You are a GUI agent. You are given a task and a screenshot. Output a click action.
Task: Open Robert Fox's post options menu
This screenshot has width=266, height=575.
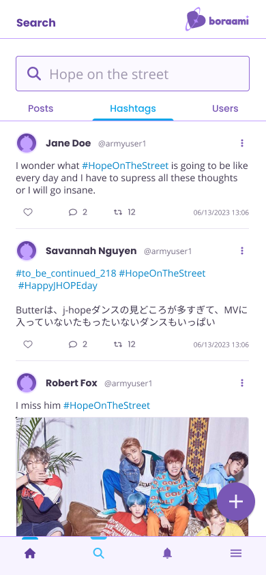click(x=241, y=383)
